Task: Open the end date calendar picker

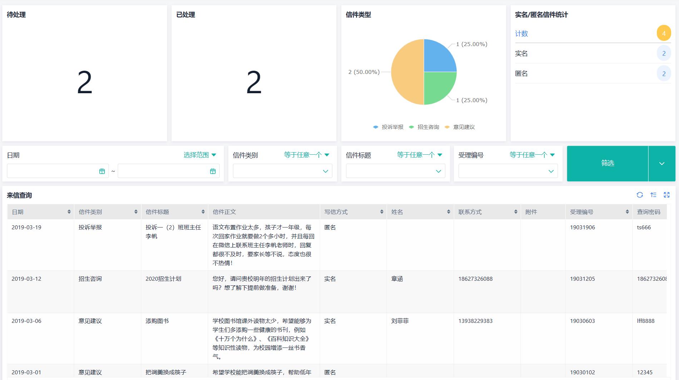Action: point(212,171)
